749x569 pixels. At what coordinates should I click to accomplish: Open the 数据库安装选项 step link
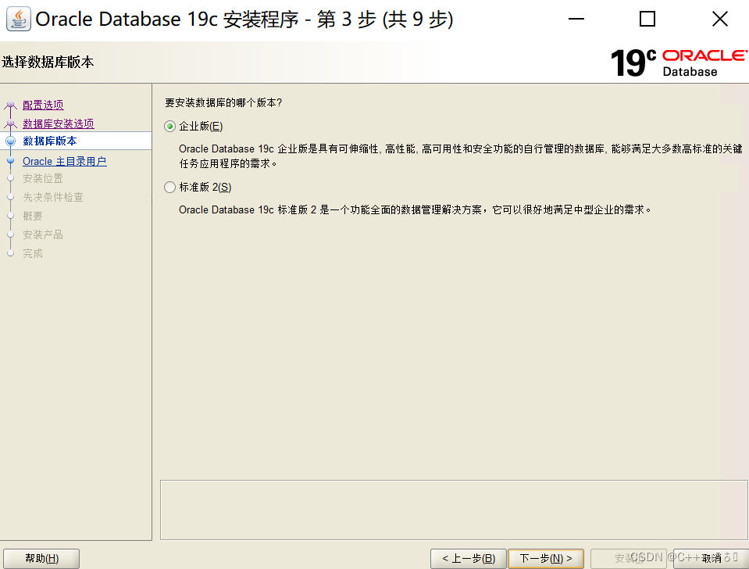(59, 123)
